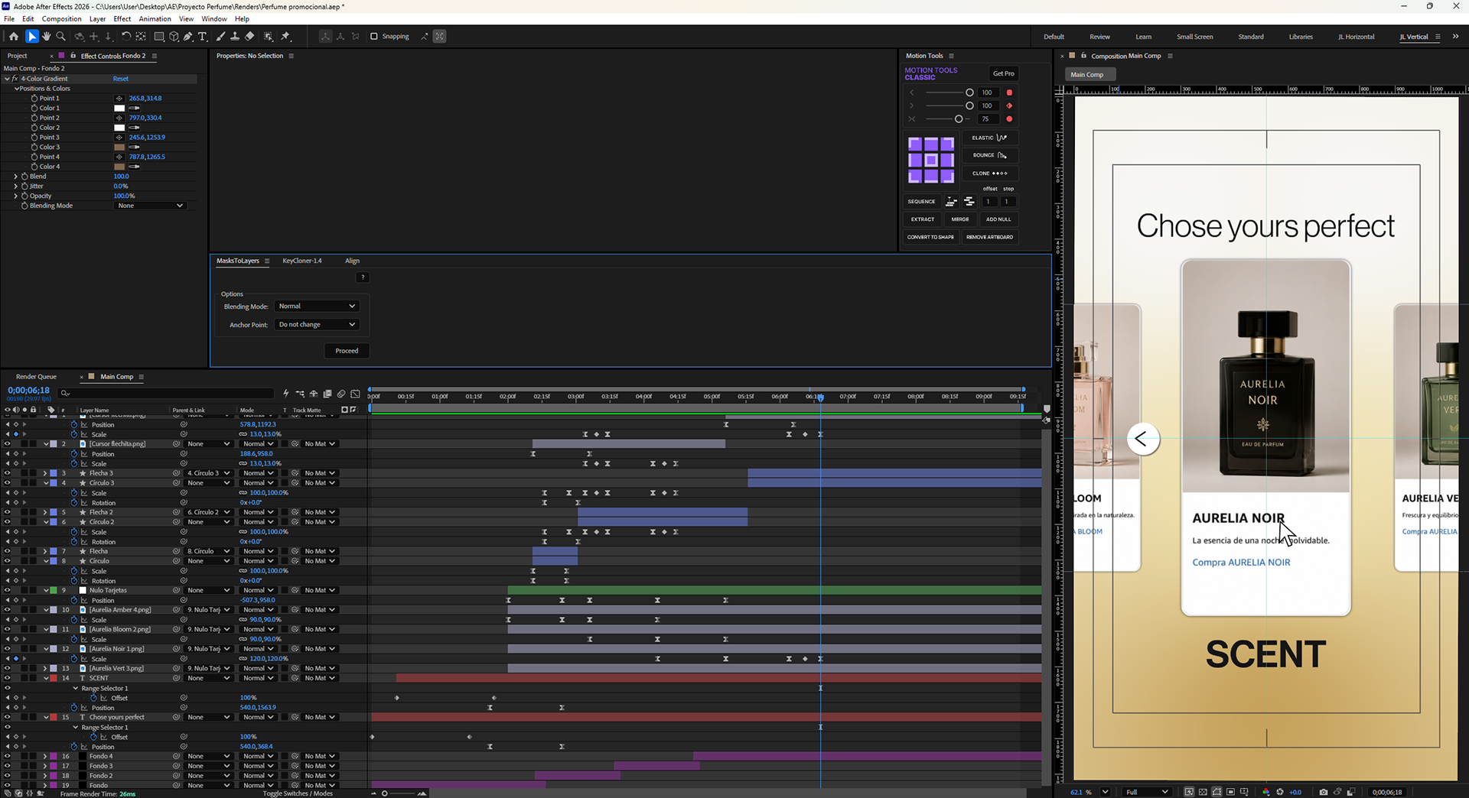This screenshot has height=798, width=1469.
Task: Toggle shy layers icon in timeline header
Action: 314,394
